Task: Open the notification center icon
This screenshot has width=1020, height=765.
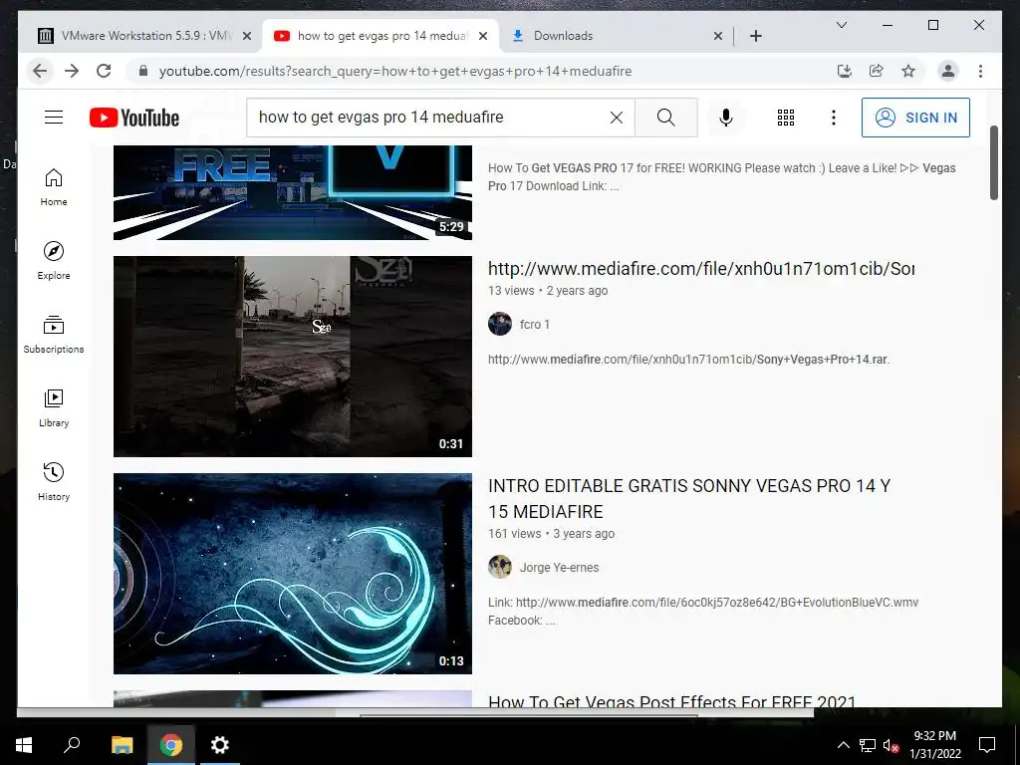Action: (987, 745)
